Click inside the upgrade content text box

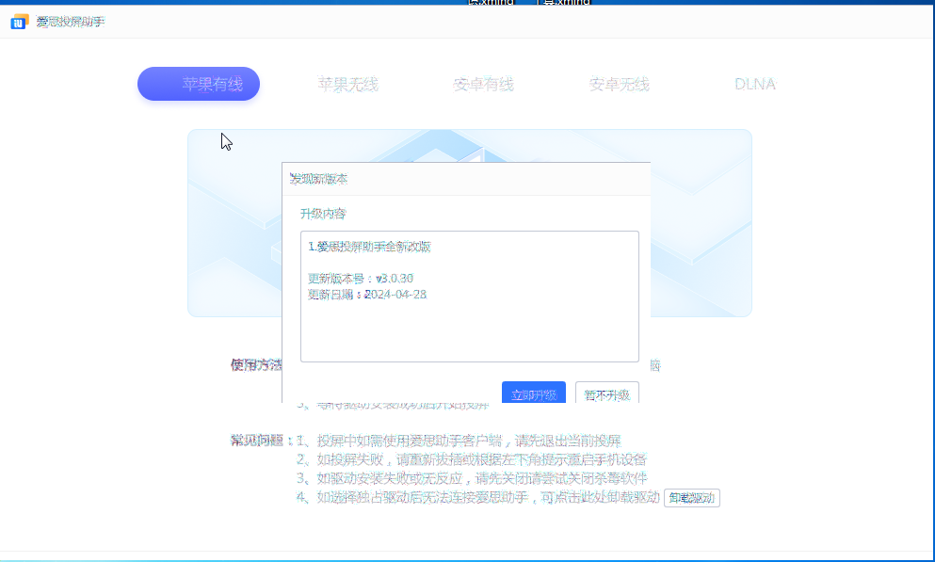pyautogui.click(x=468, y=297)
